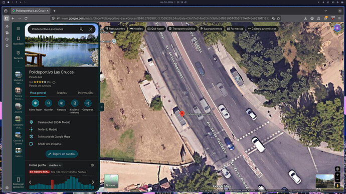Zoom in with the plus control
Image resolution: width=346 pixels, height=194 pixels.
pyautogui.click(x=337, y=175)
